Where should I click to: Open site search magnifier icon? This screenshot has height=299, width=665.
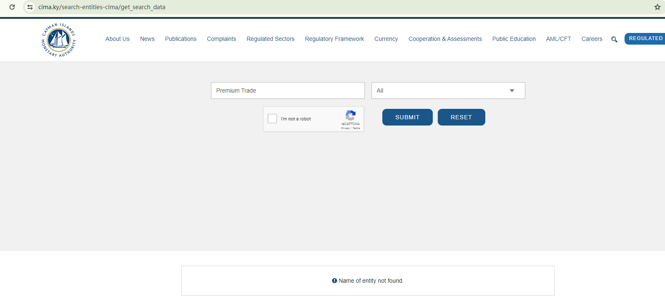pos(614,40)
